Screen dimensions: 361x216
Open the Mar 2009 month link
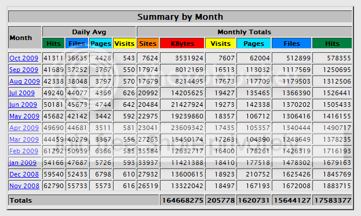point(24,139)
